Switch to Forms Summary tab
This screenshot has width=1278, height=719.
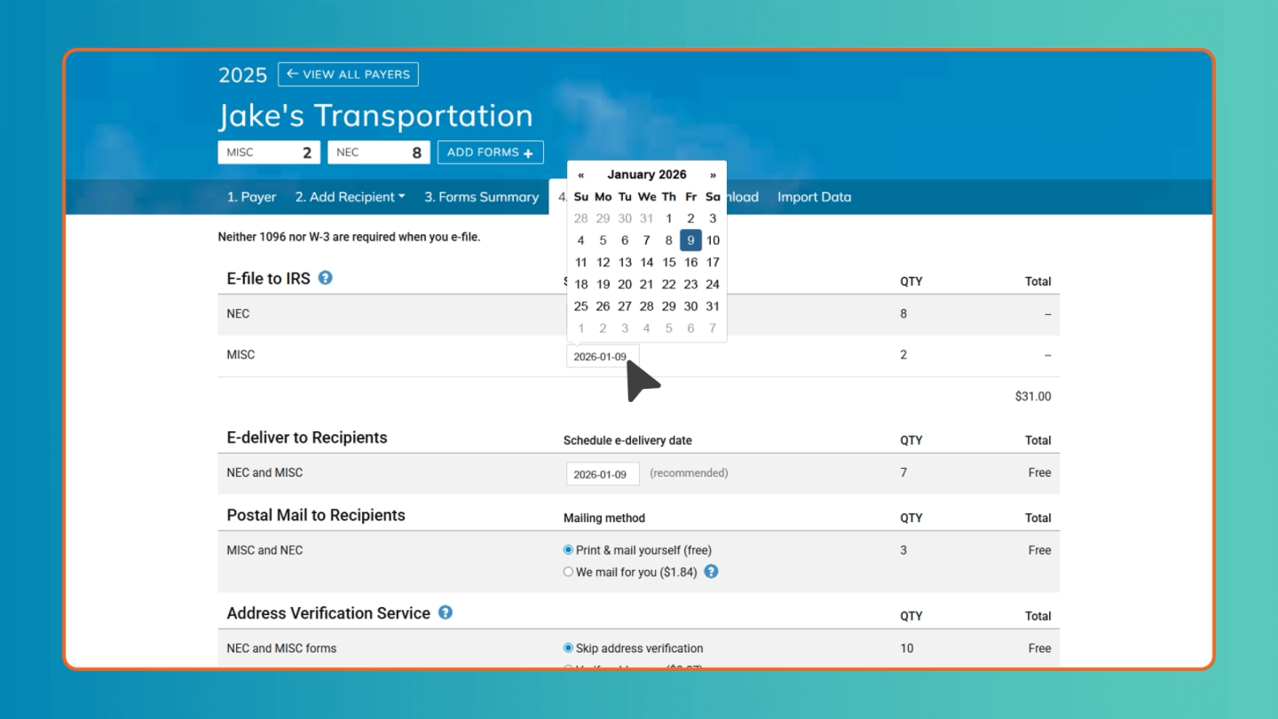coord(481,197)
